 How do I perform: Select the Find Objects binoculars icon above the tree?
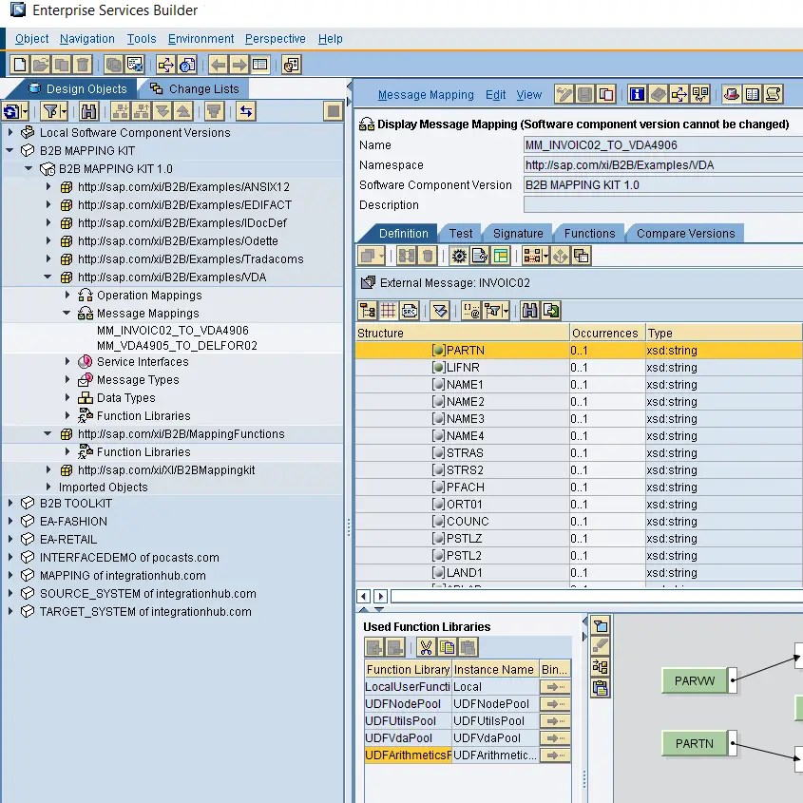(x=88, y=111)
